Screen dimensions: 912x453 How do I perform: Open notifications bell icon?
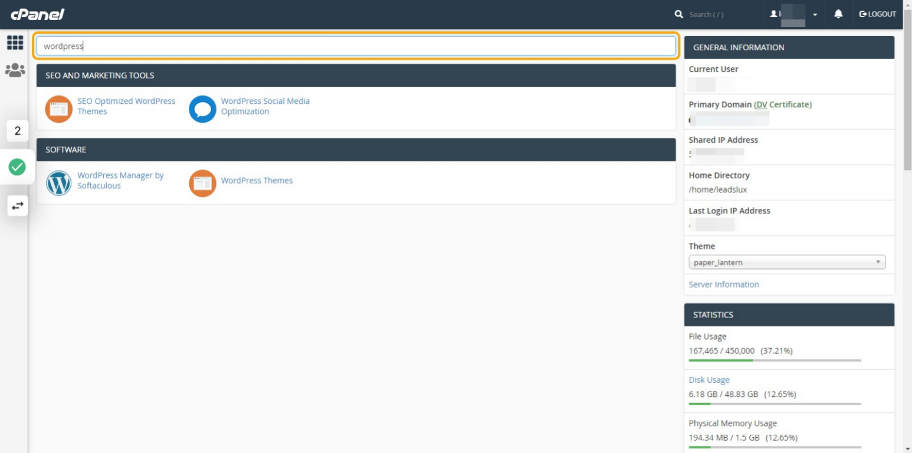click(x=838, y=14)
